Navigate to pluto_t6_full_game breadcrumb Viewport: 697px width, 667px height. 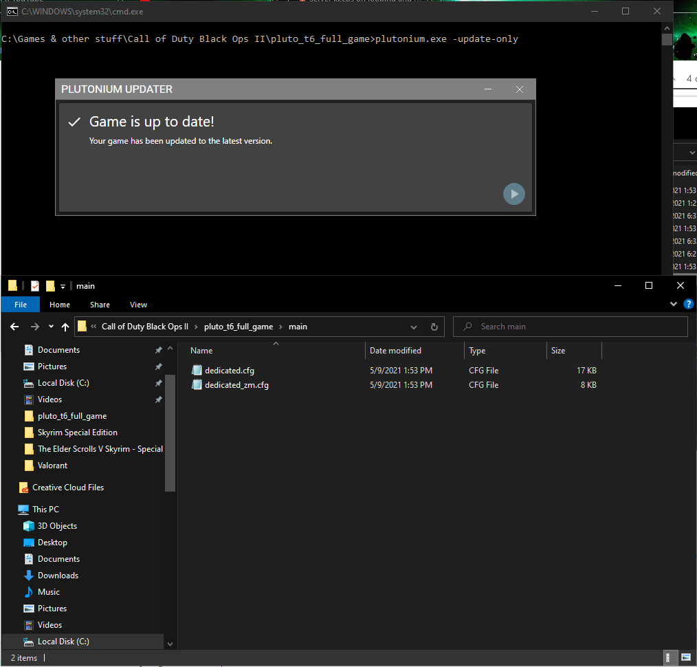click(239, 327)
